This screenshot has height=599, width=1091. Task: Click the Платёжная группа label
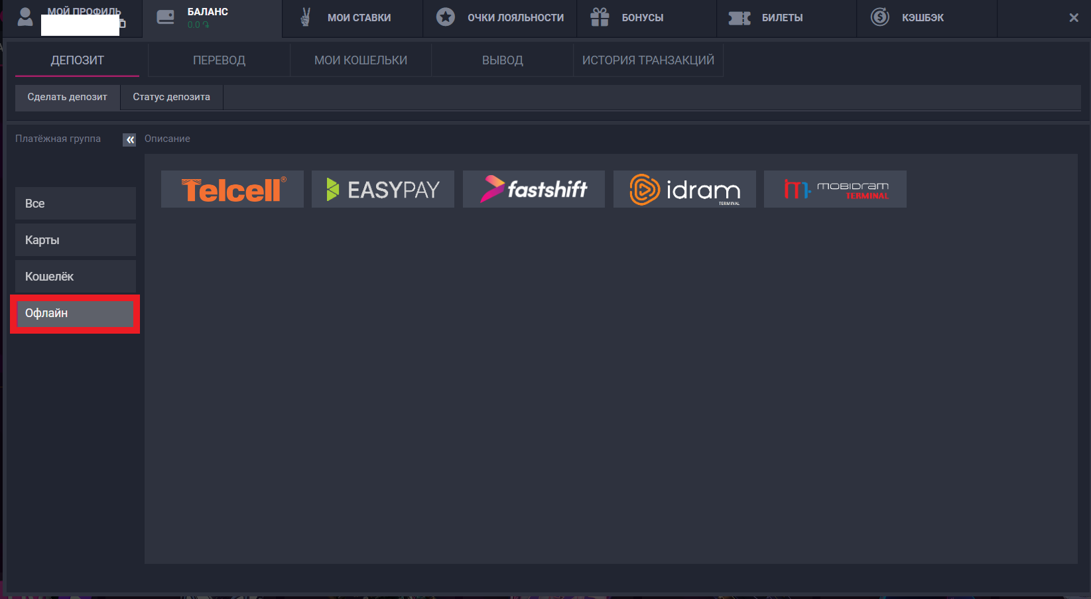tap(58, 139)
